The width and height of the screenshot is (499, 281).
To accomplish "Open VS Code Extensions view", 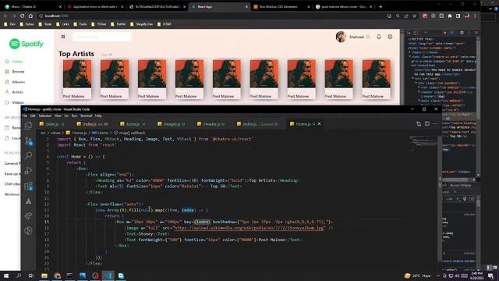I will 28,186.
